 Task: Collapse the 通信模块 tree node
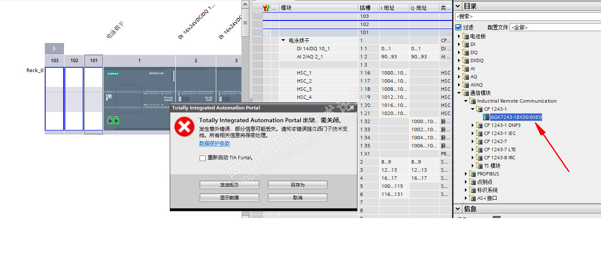point(459,93)
